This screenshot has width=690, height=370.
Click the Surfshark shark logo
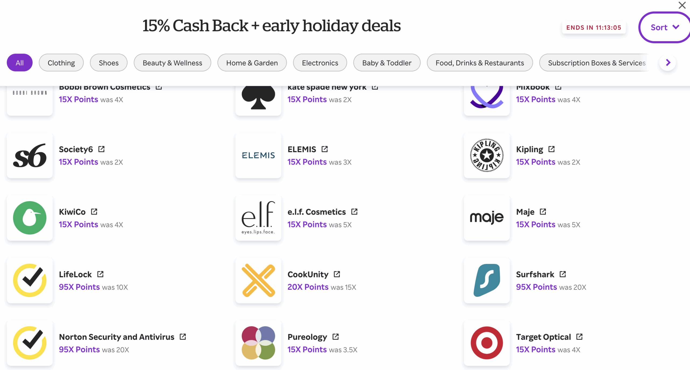(x=487, y=280)
